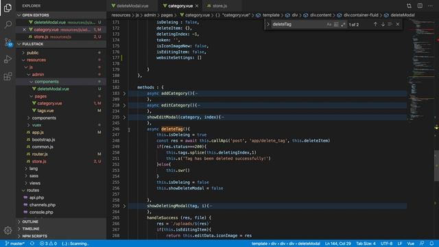Open console.php in the routes folder
The image size is (439, 247).
(x=41, y=212)
